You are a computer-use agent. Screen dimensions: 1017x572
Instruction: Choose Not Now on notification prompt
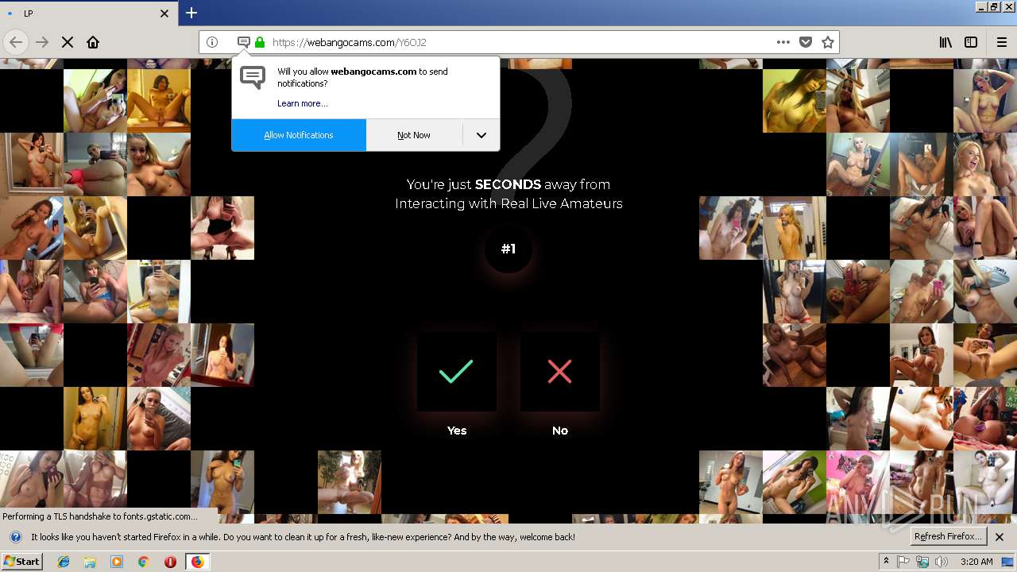pos(414,135)
